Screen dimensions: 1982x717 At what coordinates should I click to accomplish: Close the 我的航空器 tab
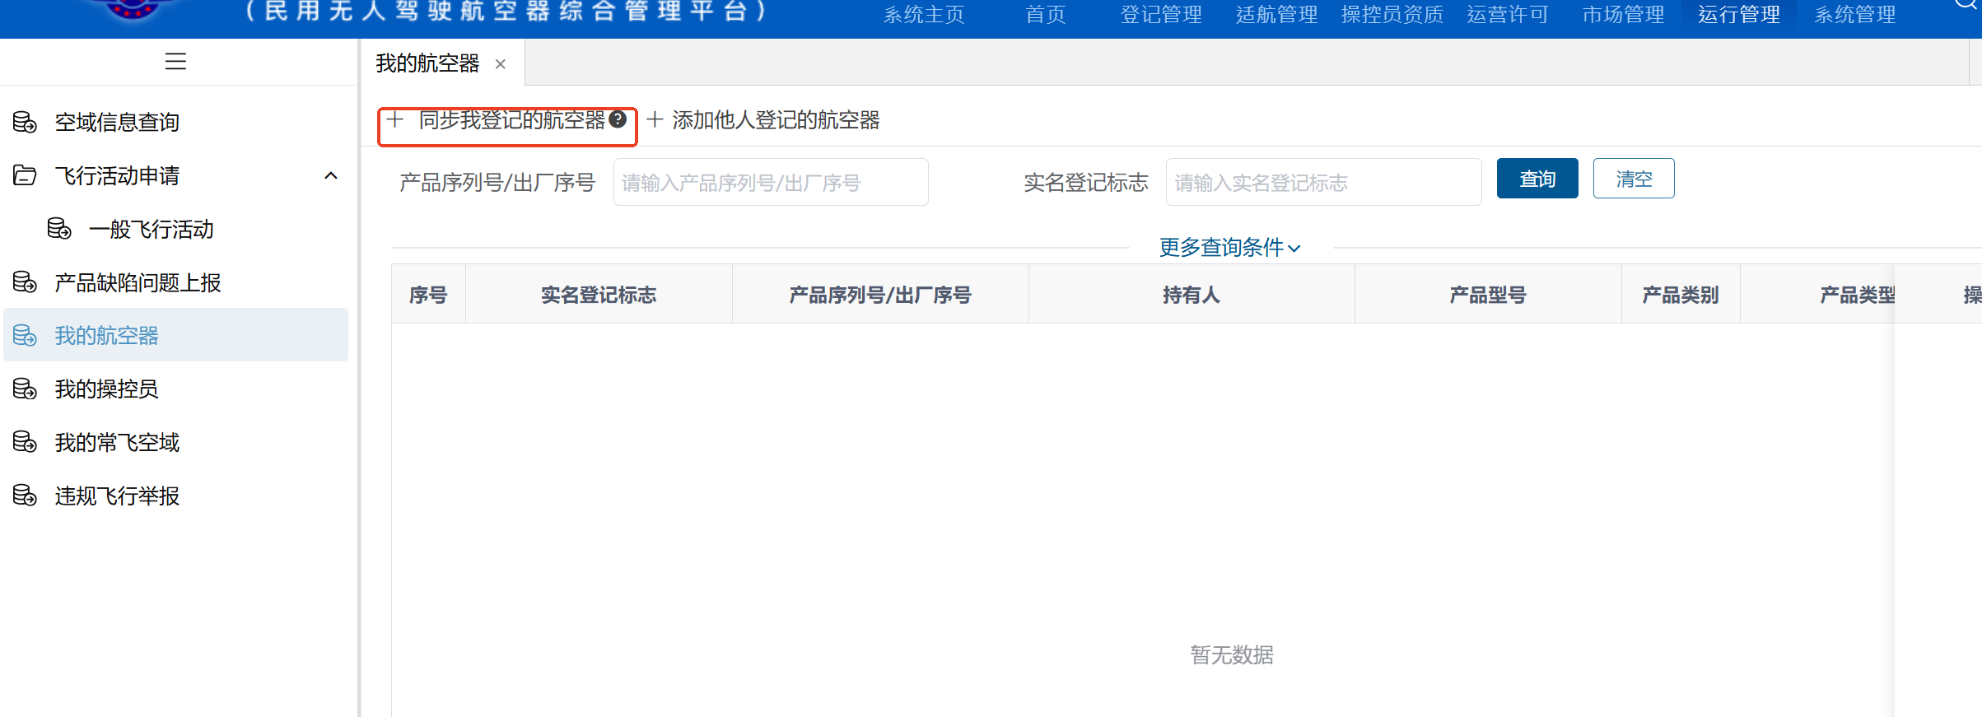pyautogui.click(x=501, y=64)
